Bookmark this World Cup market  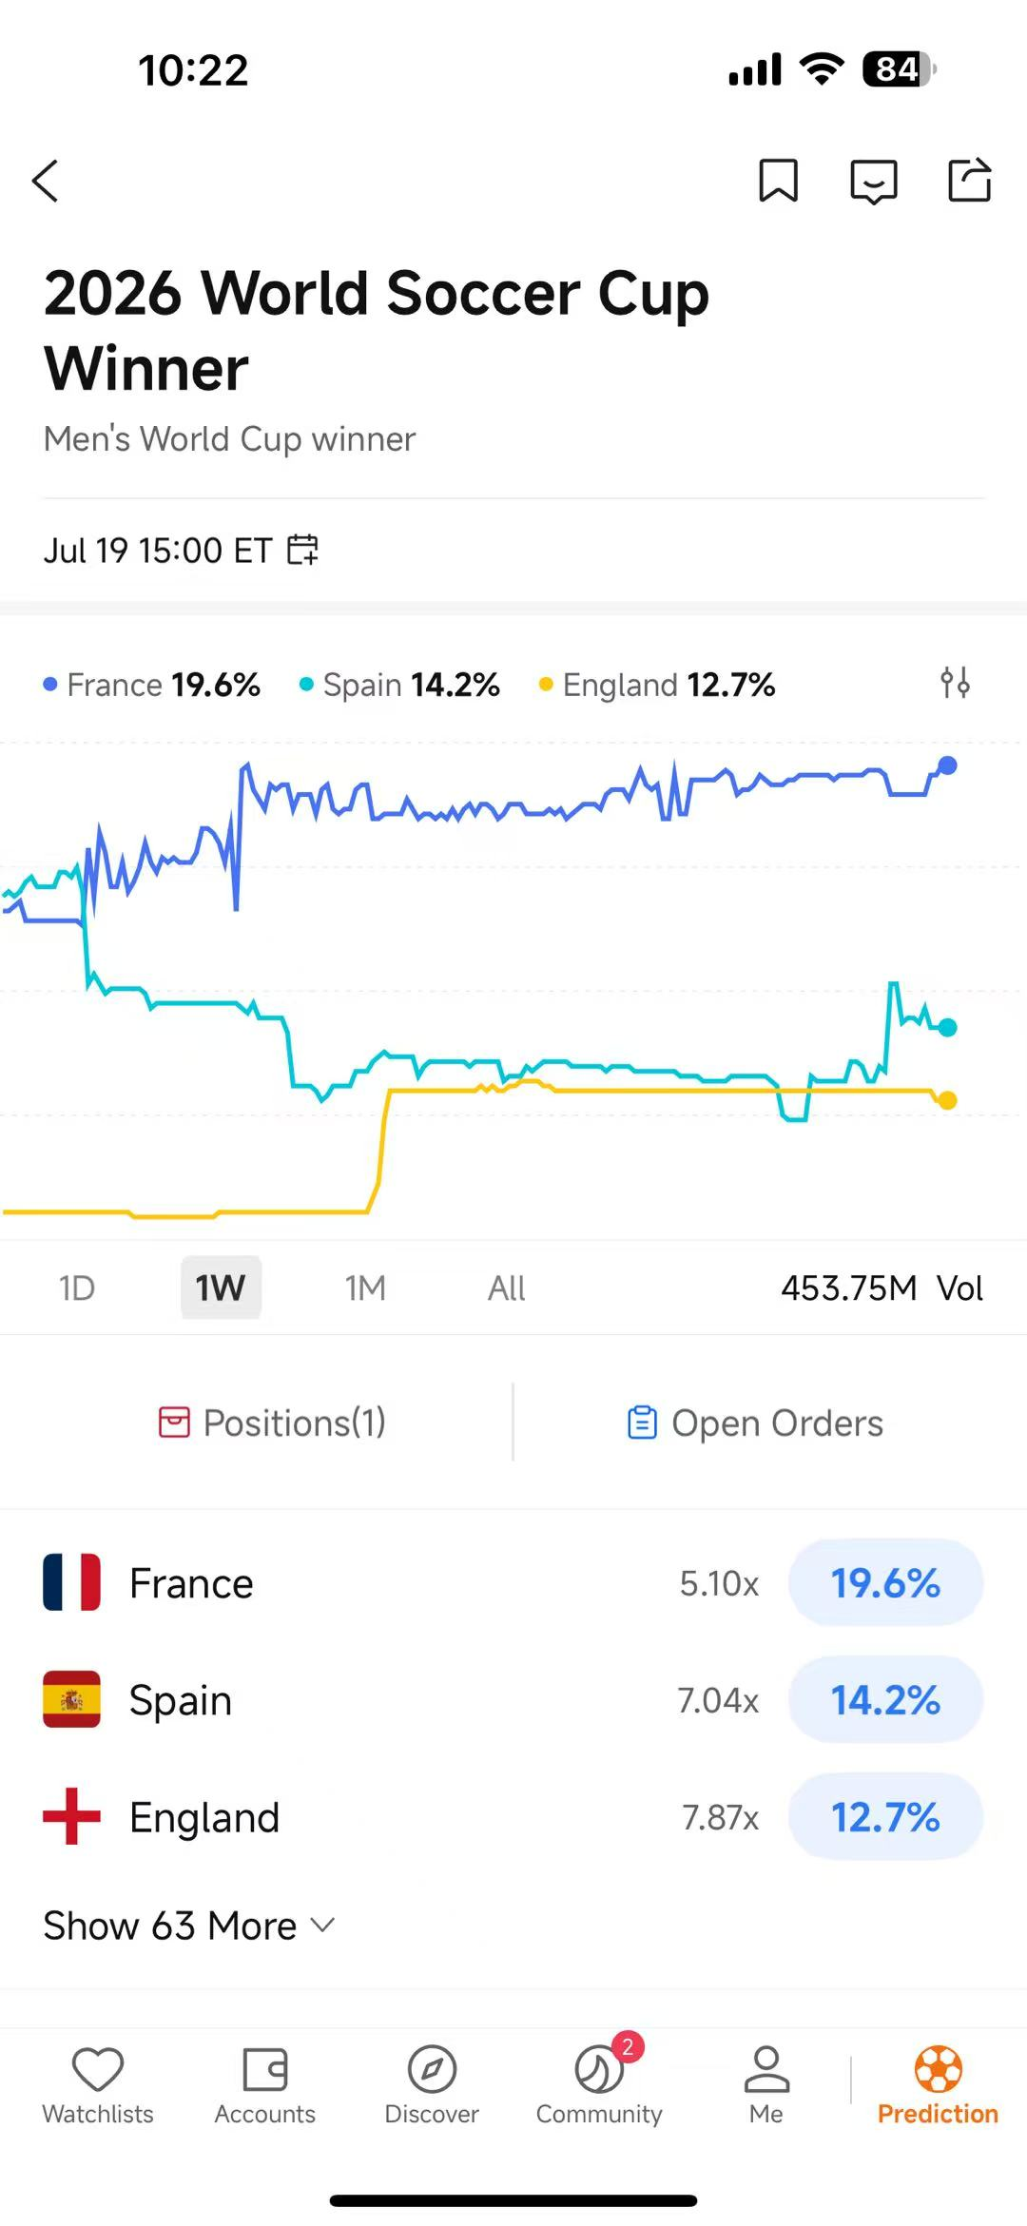click(778, 181)
